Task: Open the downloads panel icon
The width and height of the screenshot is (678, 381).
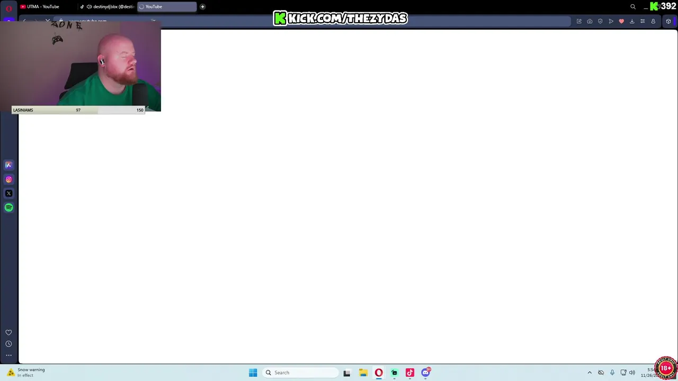Action: (632, 21)
